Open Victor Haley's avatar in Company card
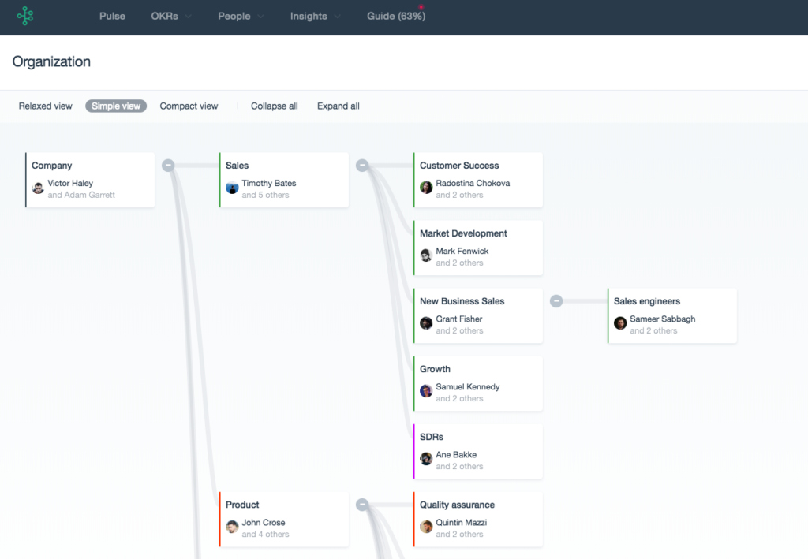The image size is (808, 559). pyautogui.click(x=38, y=188)
